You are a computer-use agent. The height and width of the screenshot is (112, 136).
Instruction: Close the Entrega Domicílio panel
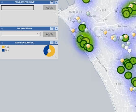click(x=56, y=43)
